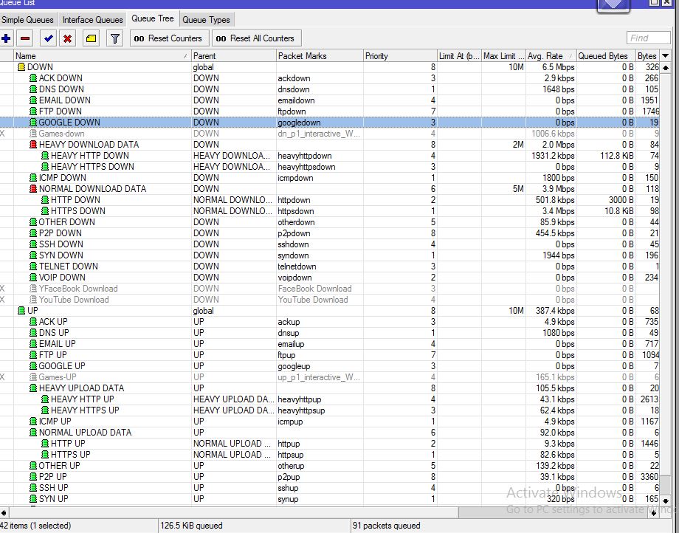The height and width of the screenshot is (533, 679).
Task: Switch to the Simple Queues tab
Action: 28,20
